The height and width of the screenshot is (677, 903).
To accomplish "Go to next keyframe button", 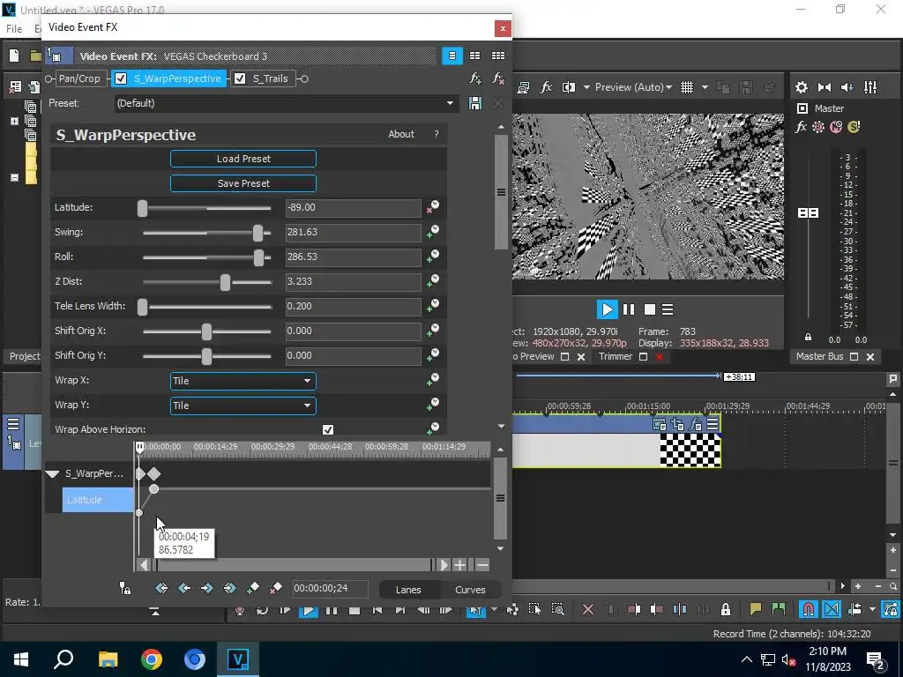I will (206, 588).
